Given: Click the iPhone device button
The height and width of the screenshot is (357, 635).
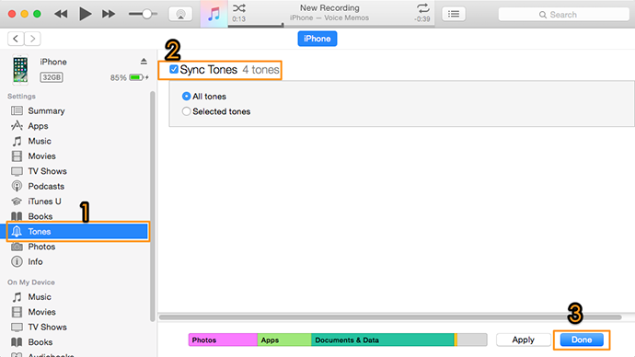Looking at the screenshot, I should (x=317, y=39).
